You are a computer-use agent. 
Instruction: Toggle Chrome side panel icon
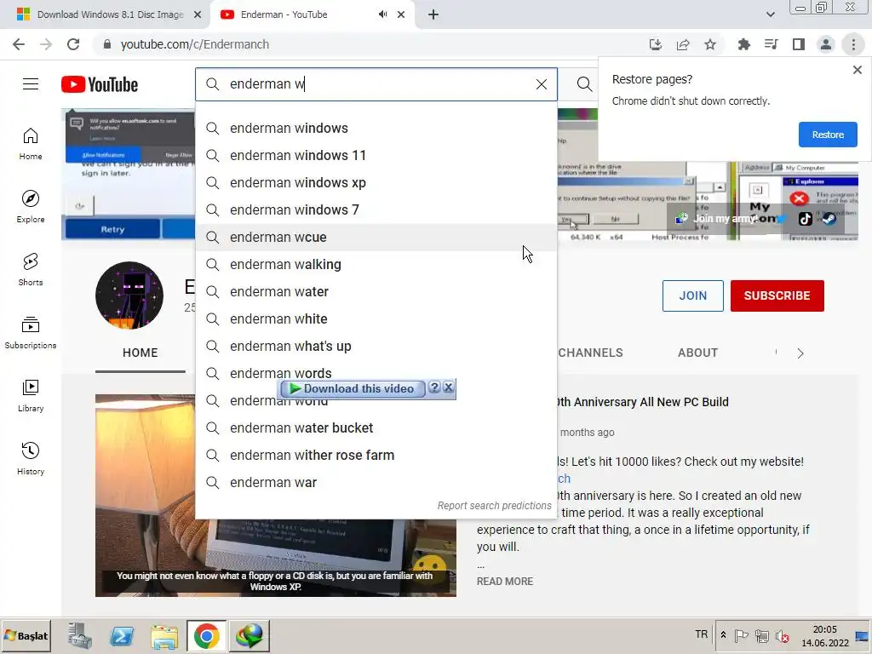pyautogui.click(x=799, y=44)
